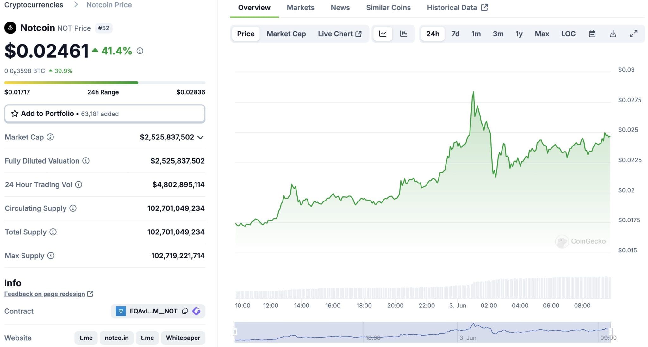Expand chart to fullscreen icon
This screenshot has width=648, height=347.
[x=633, y=34]
